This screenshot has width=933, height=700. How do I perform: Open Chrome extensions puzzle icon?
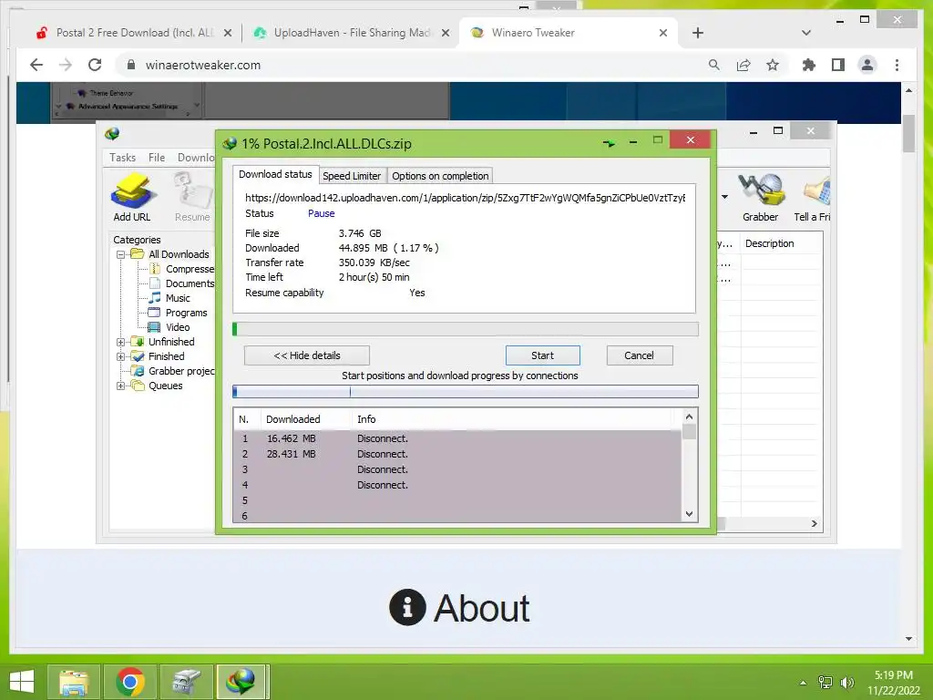click(809, 65)
